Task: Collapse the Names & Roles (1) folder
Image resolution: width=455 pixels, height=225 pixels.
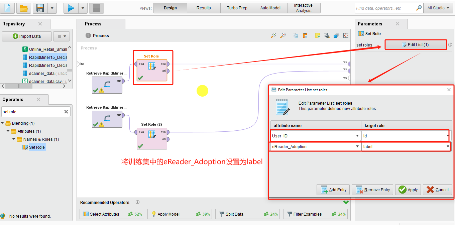Action: 14,139
